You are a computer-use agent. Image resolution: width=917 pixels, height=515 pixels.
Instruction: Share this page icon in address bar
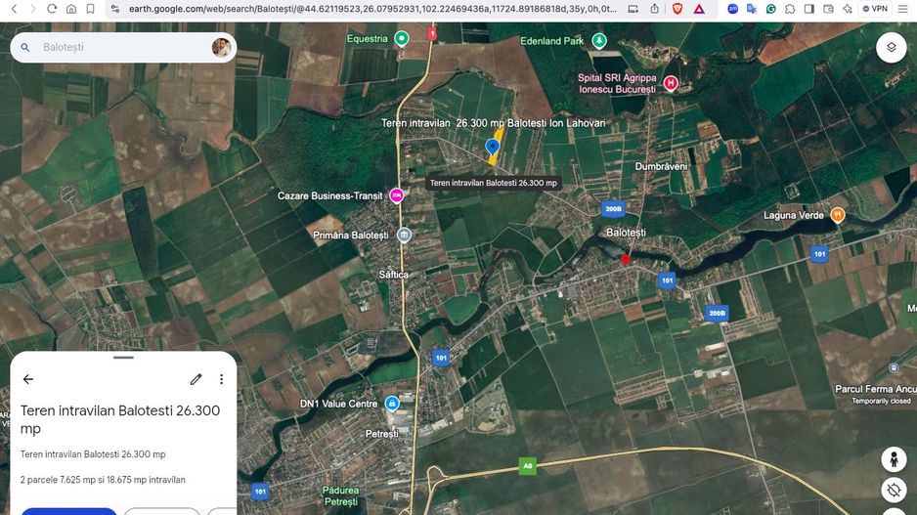pyautogui.click(x=654, y=9)
